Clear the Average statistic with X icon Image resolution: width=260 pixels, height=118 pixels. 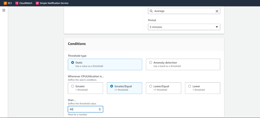[217, 11]
